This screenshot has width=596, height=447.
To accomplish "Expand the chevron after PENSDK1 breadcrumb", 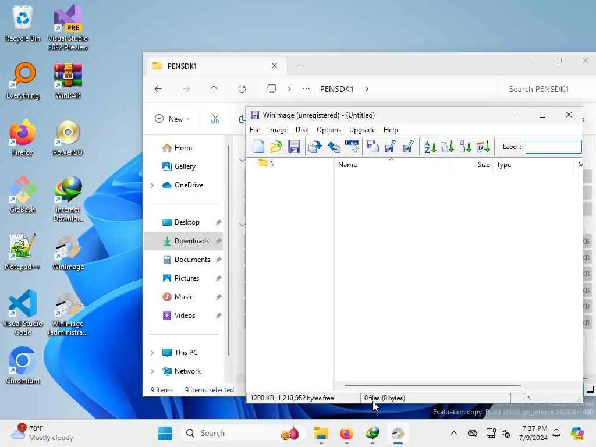I will coord(367,89).
